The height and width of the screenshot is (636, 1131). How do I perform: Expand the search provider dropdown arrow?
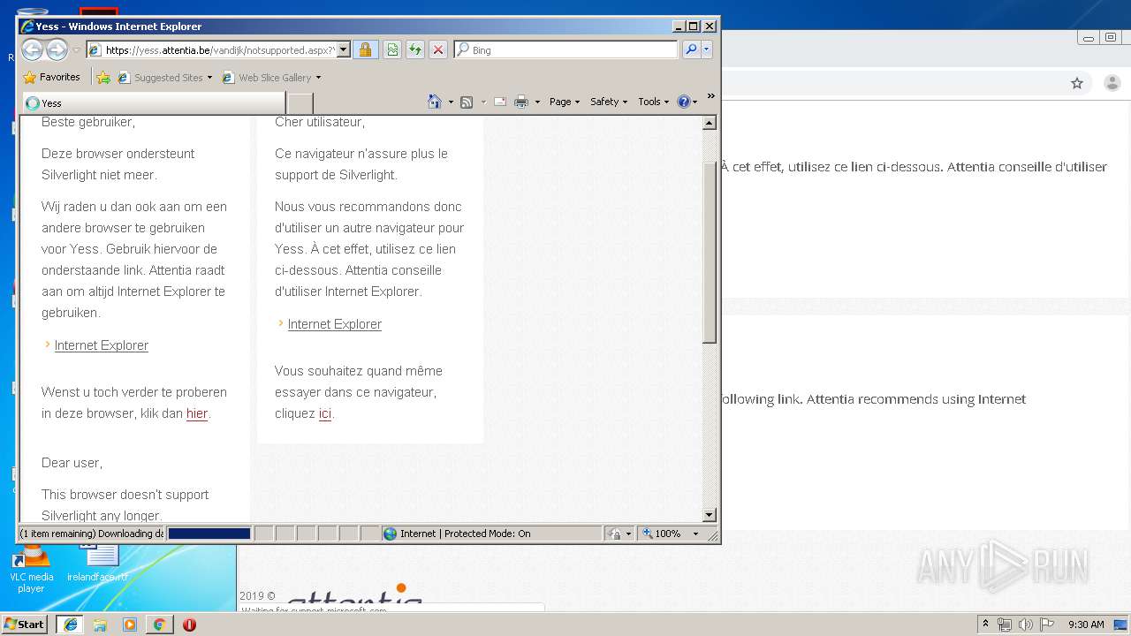(x=707, y=49)
